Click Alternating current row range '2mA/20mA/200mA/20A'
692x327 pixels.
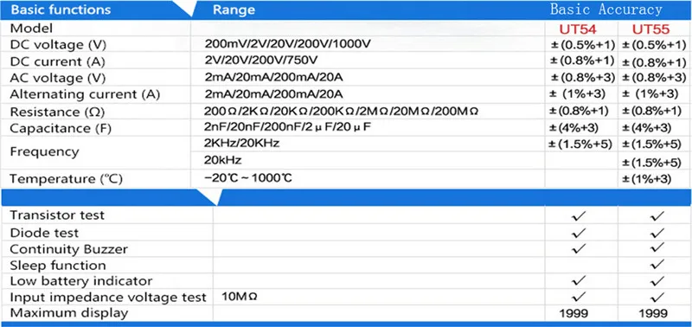tap(274, 94)
